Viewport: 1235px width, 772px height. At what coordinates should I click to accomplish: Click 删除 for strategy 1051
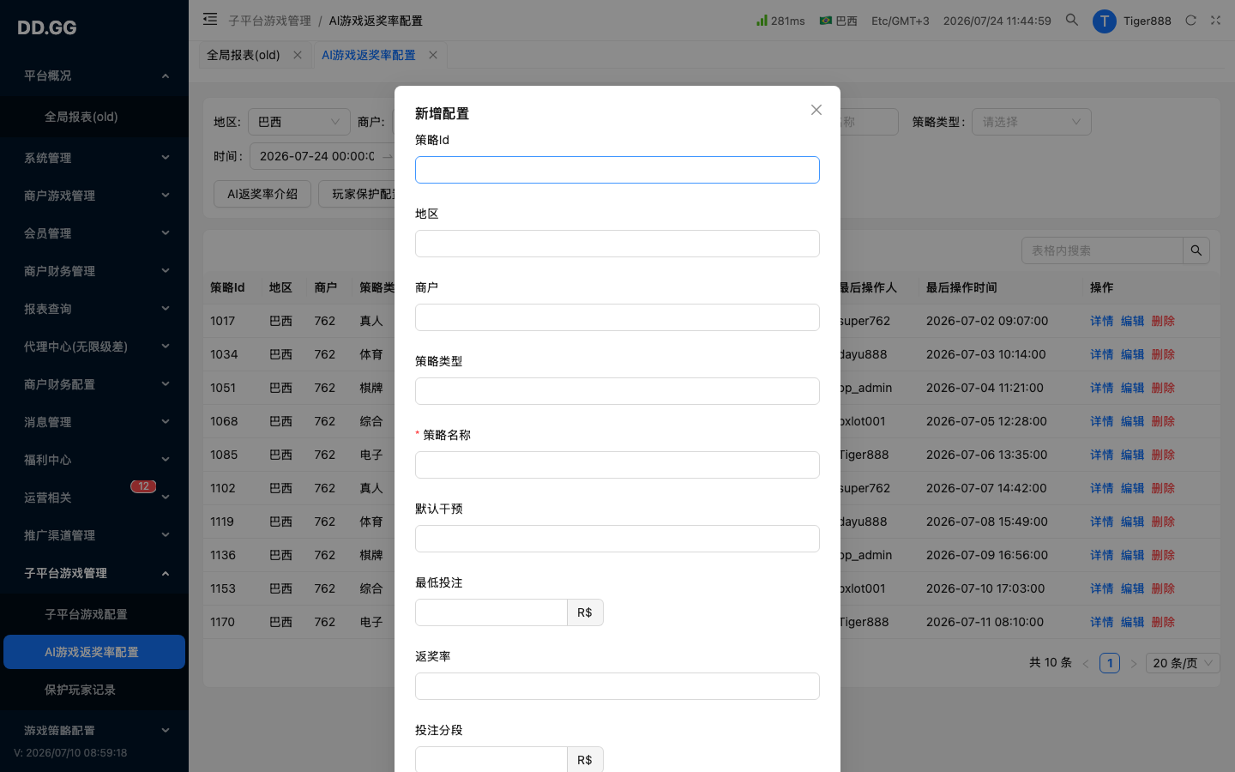point(1163,388)
